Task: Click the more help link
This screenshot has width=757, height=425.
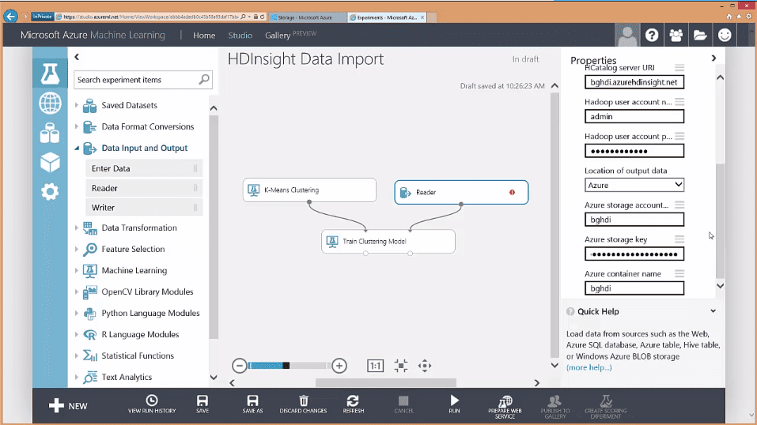Action: (589, 367)
